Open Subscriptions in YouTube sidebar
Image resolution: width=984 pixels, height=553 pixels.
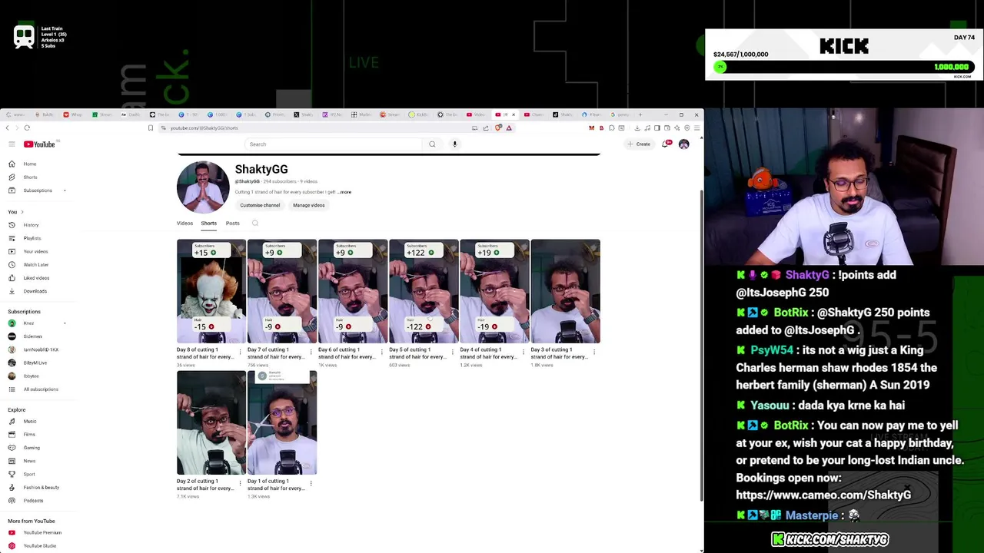(x=37, y=190)
